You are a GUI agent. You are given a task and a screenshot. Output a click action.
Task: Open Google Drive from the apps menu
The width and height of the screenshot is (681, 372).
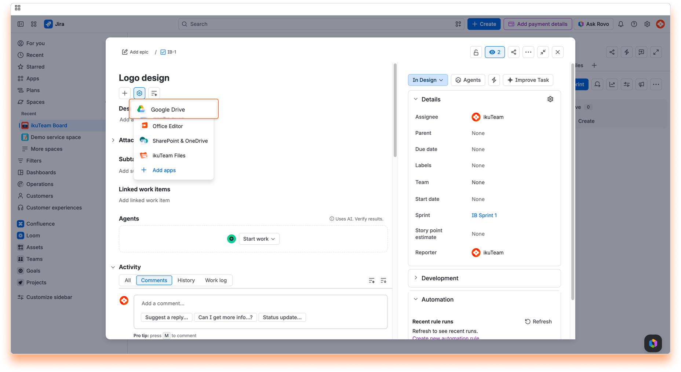click(174, 109)
